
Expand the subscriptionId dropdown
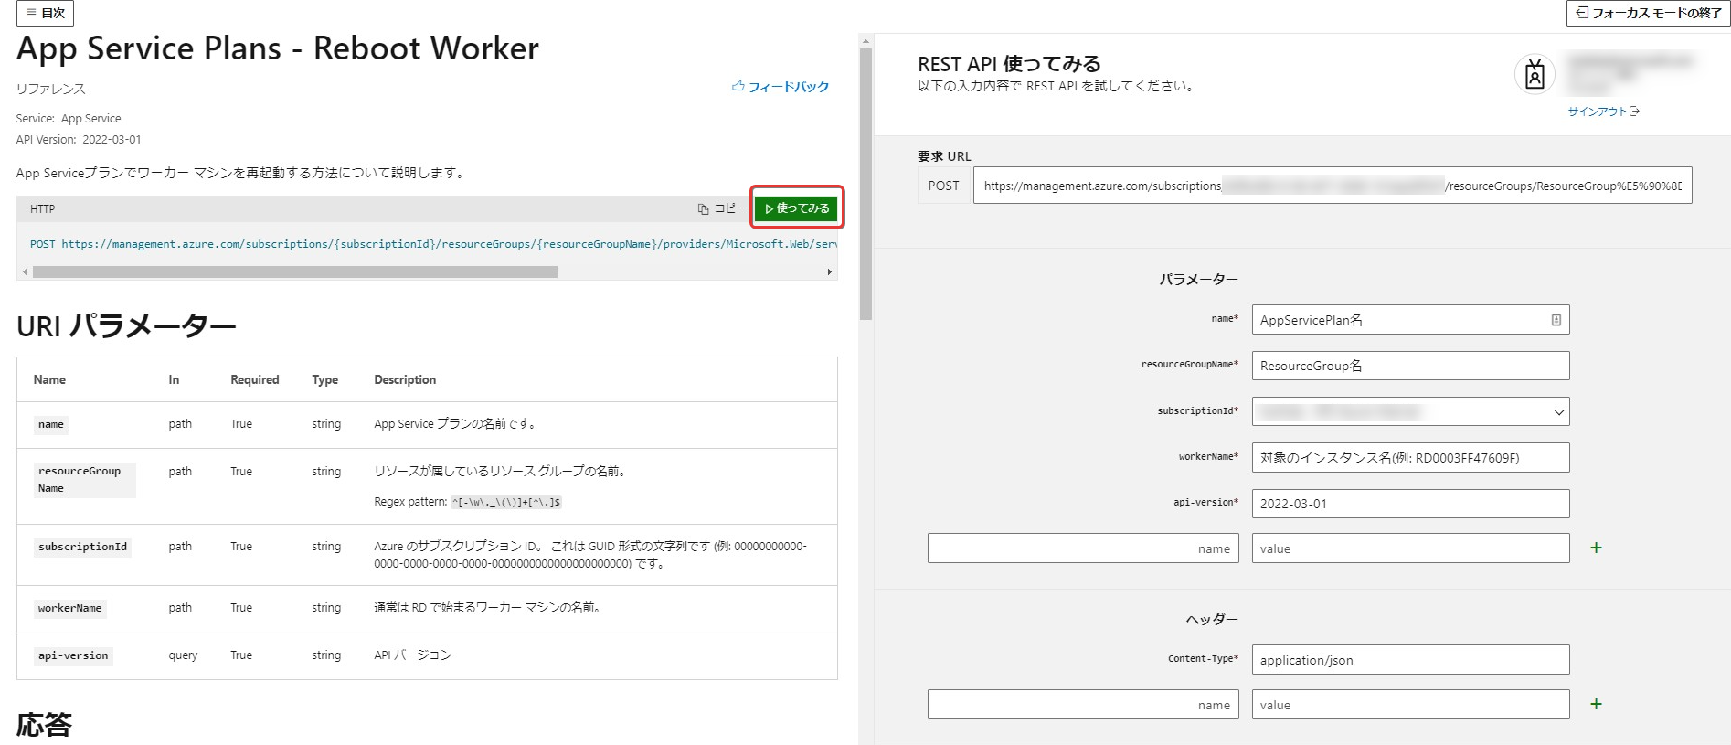1558,411
